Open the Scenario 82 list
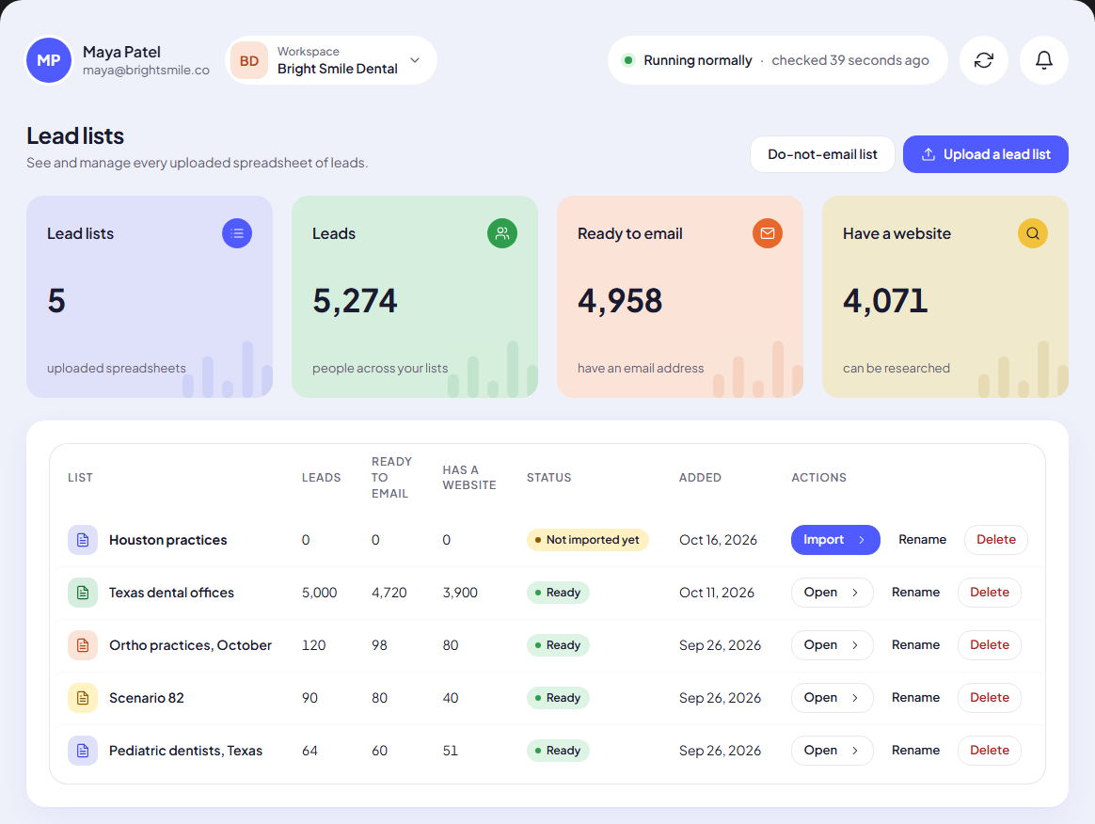Screen dimensions: 1095x824 (x=832, y=698)
